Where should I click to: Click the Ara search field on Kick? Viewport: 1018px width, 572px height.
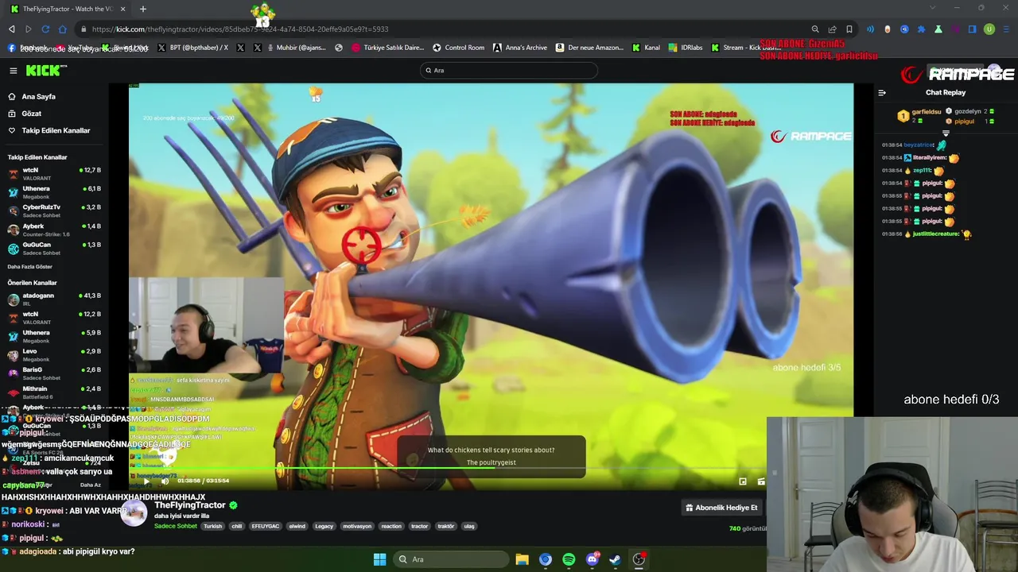[x=509, y=70]
